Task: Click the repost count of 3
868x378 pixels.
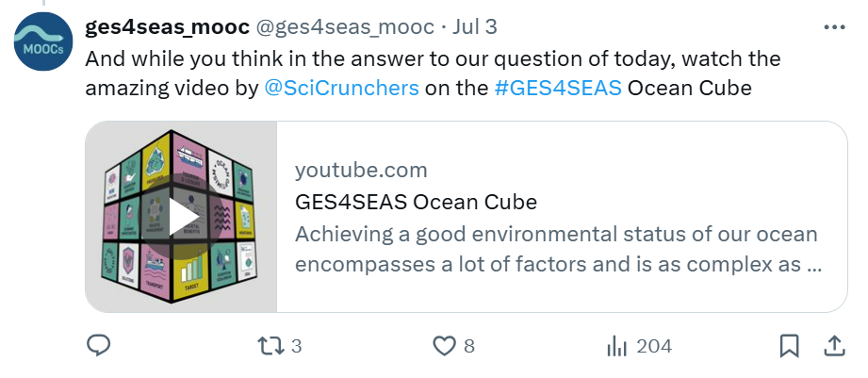Action: (296, 346)
